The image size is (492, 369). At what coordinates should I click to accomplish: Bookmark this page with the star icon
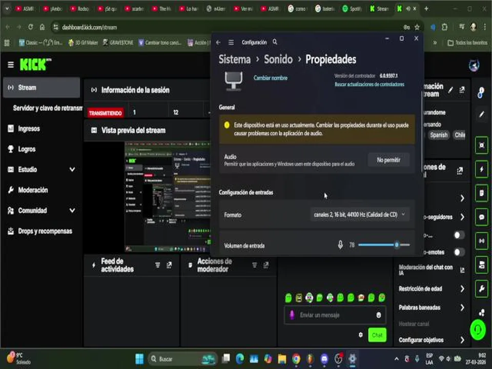click(x=417, y=27)
